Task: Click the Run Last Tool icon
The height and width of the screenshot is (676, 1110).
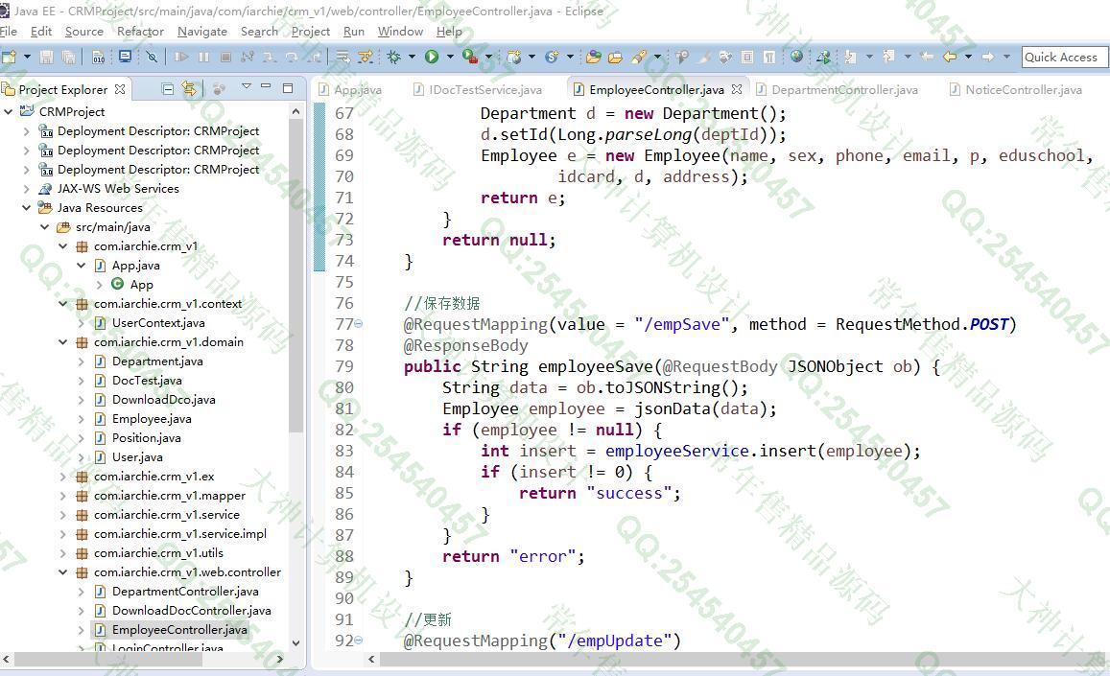Action: (x=469, y=57)
